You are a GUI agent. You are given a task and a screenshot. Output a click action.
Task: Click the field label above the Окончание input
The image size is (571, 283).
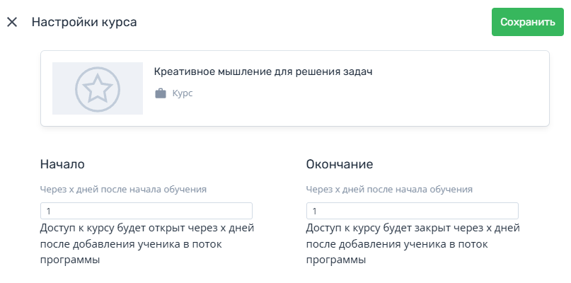(389, 190)
